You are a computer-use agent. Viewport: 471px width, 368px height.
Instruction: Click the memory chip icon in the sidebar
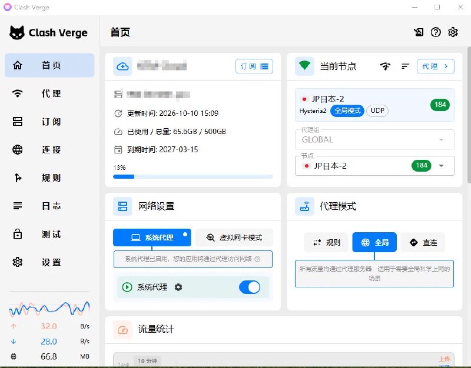tap(14, 356)
